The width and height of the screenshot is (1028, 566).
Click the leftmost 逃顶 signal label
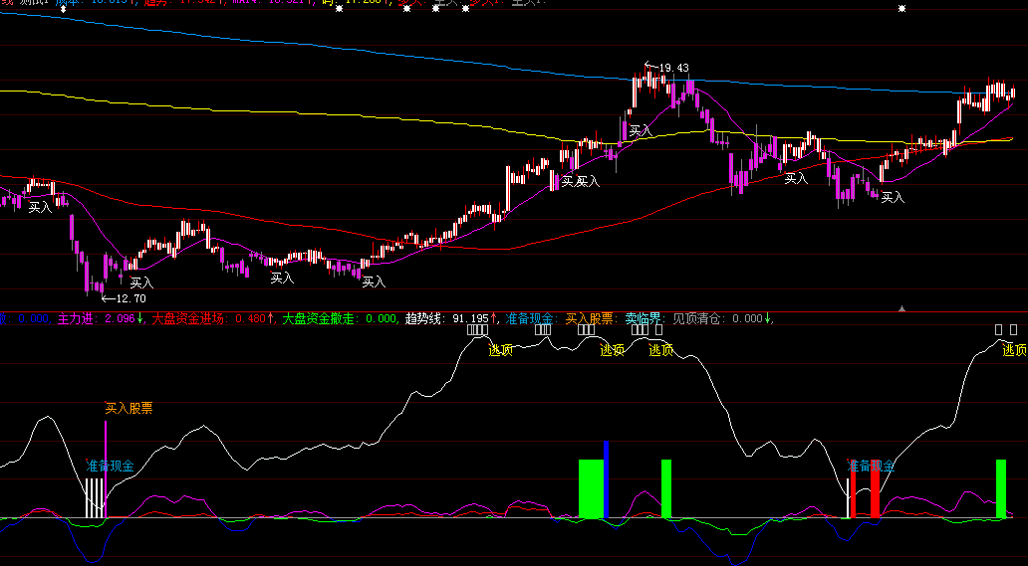pos(499,350)
